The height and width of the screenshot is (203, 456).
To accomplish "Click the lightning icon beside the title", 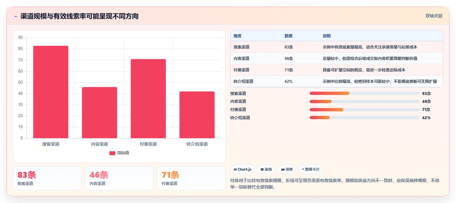I will (x=15, y=16).
